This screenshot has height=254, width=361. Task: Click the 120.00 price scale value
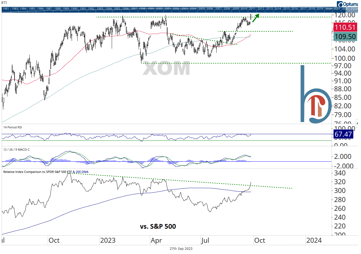pos(345,15)
